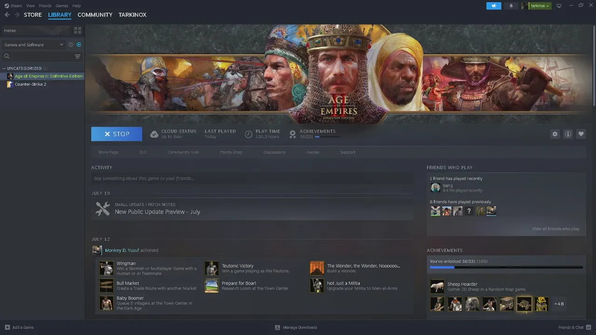Viewport: 596px width, 335px height.
Task: Click the library search field
Action: coord(41,56)
